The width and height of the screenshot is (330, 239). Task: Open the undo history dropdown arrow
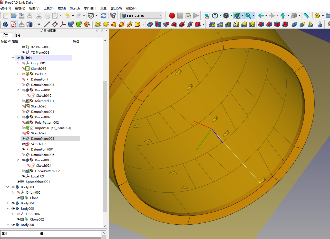point(73,16)
